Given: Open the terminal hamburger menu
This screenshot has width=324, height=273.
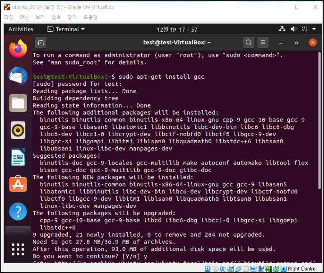Looking at the screenshot, I should (x=263, y=42).
